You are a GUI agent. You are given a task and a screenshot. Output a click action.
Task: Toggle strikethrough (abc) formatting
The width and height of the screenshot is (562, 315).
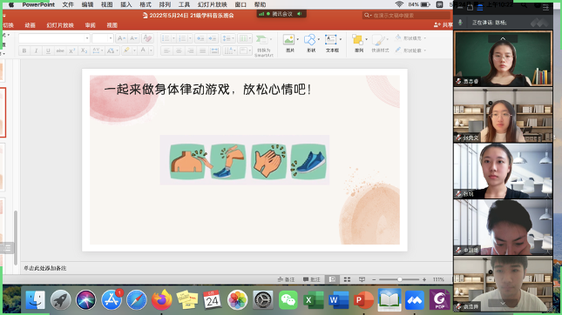click(x=60, y=50)
